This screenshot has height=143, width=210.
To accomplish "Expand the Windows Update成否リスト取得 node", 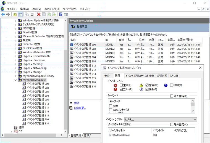I will click(15, 21).
